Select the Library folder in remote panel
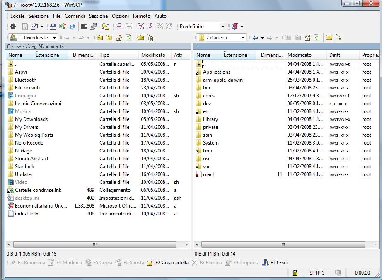Screen dimensions: 382x280 tap(210, 119)
